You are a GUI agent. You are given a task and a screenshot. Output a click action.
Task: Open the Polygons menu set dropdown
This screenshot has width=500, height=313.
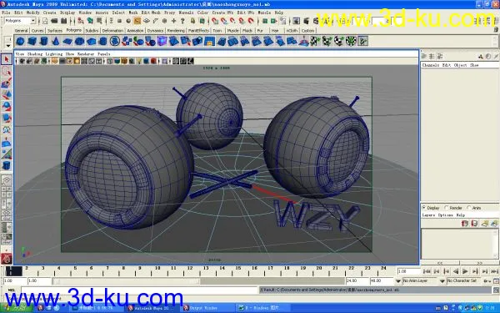[x=20, y=21]
